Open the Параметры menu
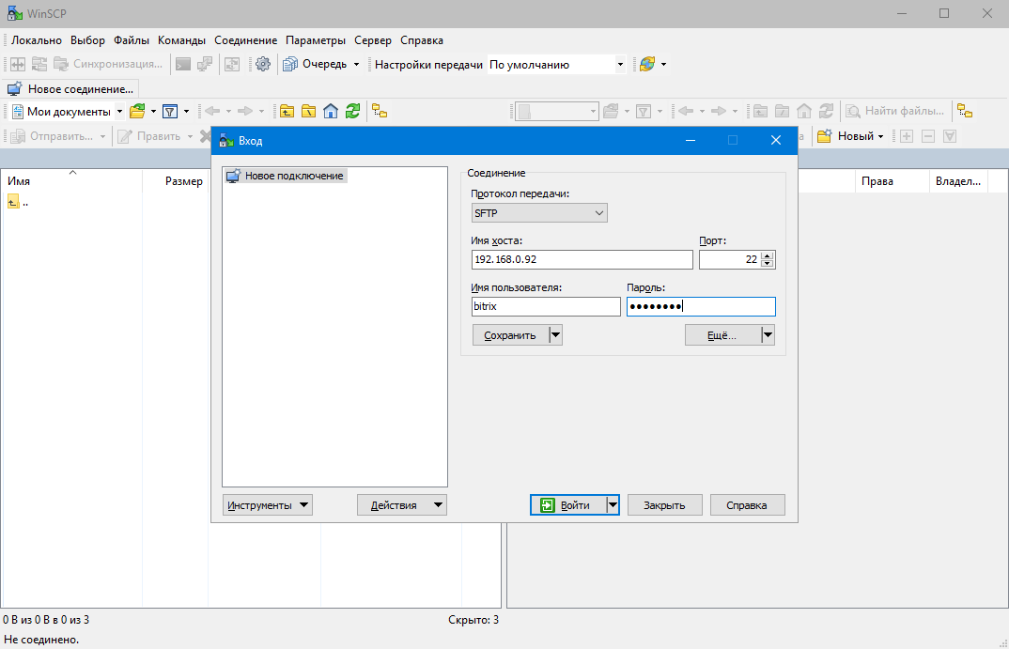The image size is (1009, 649). [x=316, y=40]
